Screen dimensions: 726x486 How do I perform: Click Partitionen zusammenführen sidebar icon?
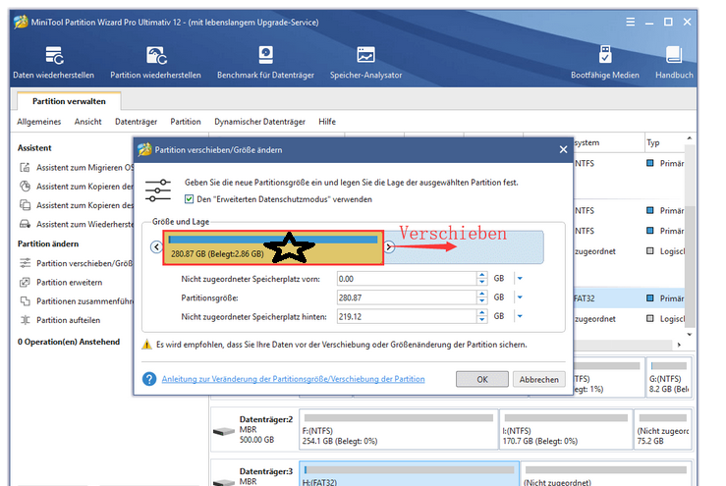tap(25, 301)
